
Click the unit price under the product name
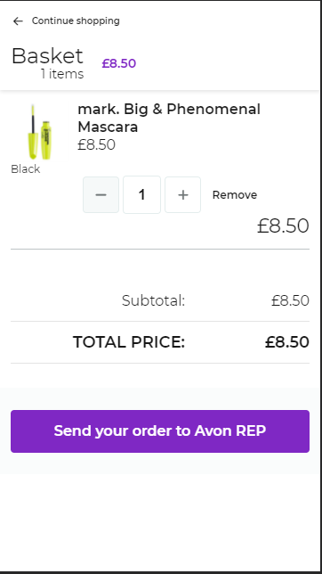[x=96, y=144]
